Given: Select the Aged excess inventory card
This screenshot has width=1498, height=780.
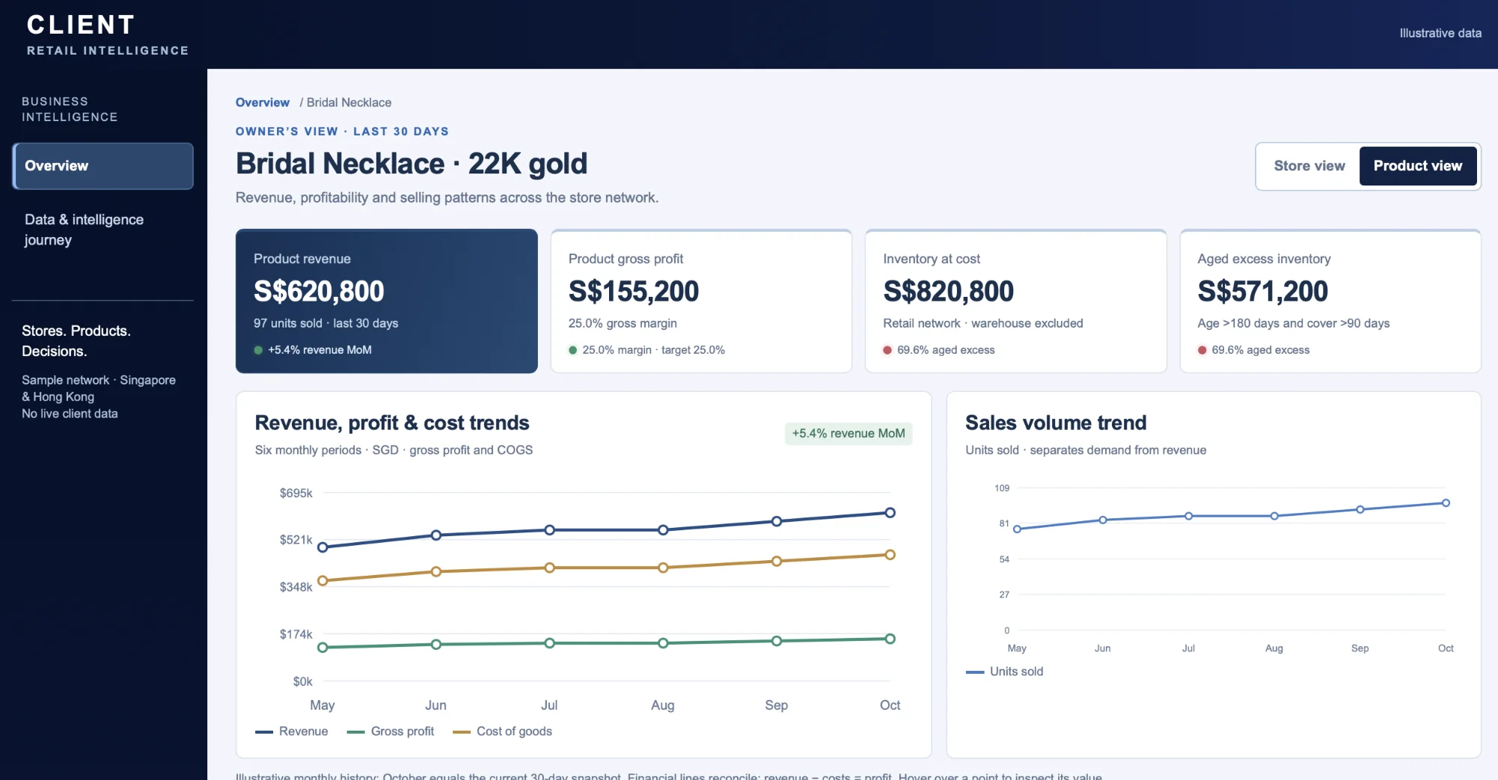Looking at the screenshot, I should pyautogui.click(x=1330, y=301).
